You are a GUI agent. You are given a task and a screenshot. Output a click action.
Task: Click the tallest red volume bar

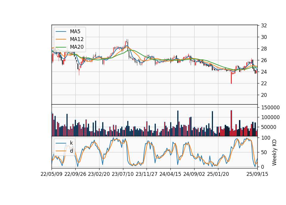231,123
